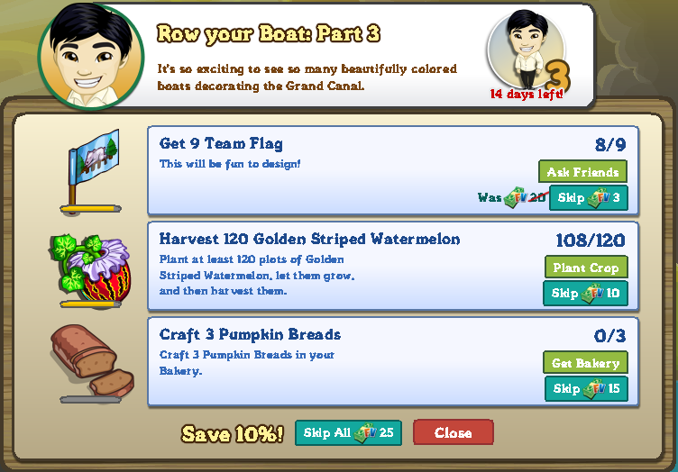Click the Team Flag quest icon
678x472 pixels.
pyautogui.click(x=94, y=166)
